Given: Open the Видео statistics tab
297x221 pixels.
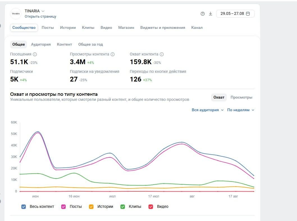Looking at the screenshot, I should tap(106, 28).
